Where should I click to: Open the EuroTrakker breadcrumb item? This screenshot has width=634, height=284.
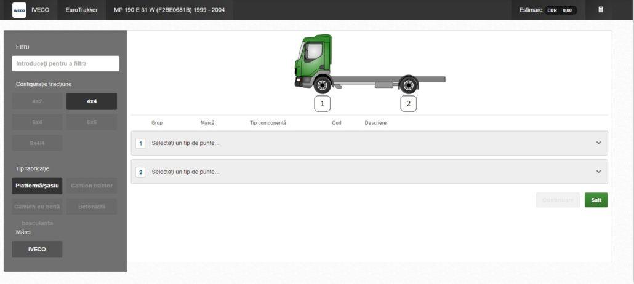(82, 10)
